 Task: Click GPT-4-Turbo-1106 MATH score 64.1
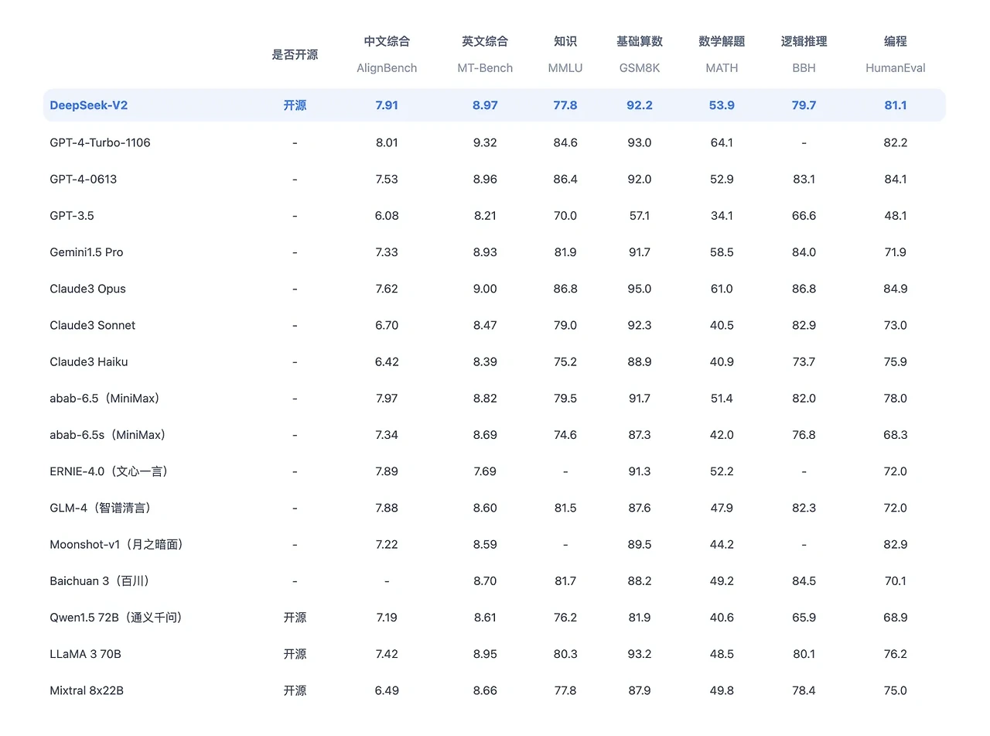point(722,142)
